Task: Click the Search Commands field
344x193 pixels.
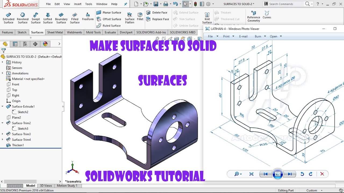Action: 286,4
